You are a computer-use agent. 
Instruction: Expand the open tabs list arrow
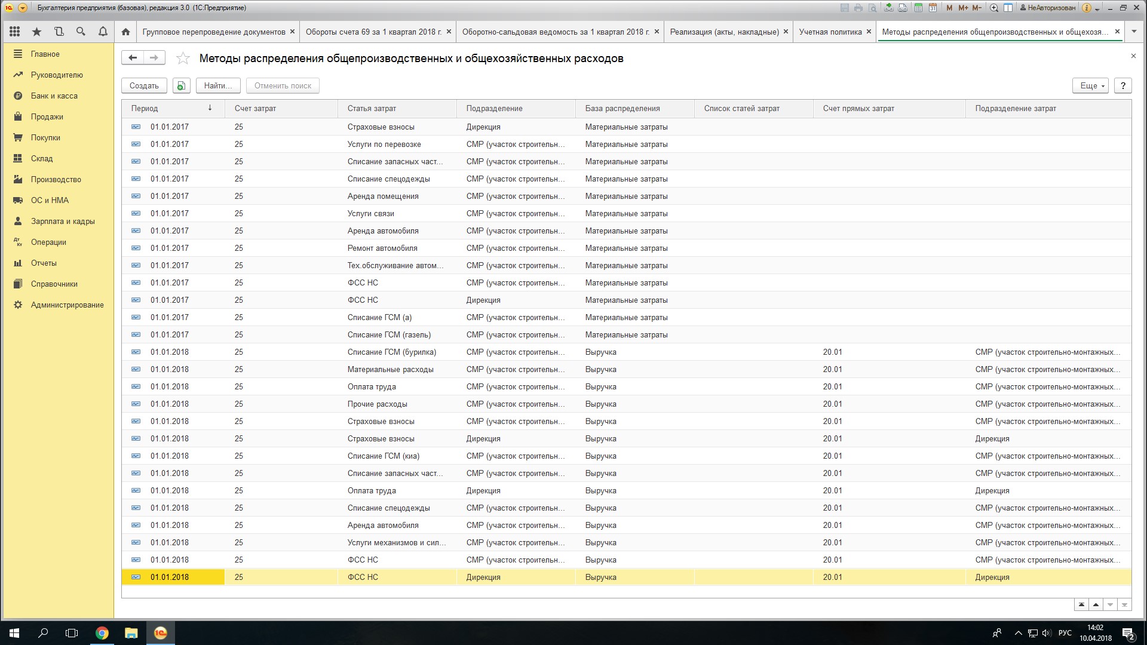[1134, 32]
